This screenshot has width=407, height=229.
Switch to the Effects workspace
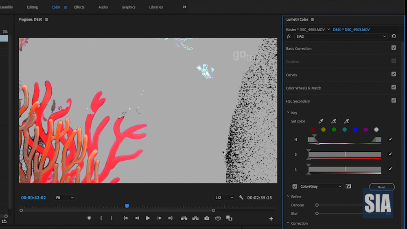click(x=79, y=7)
